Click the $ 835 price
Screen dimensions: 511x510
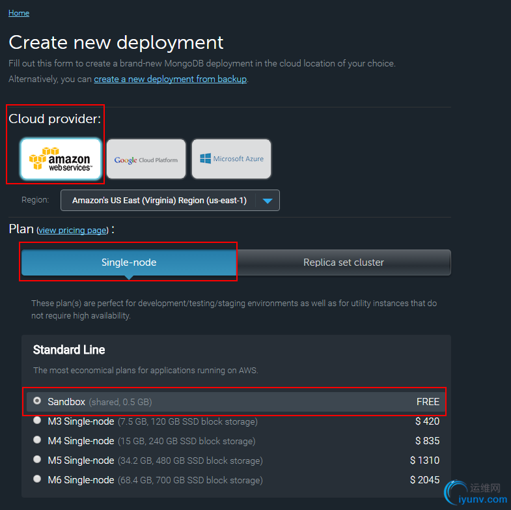coord(427,441)
